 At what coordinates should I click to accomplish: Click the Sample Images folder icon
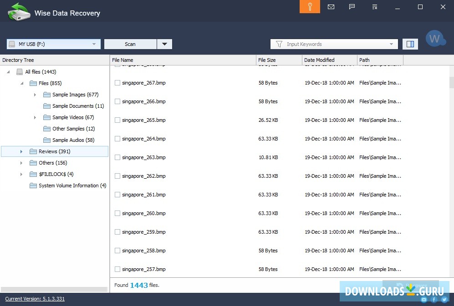46,95
